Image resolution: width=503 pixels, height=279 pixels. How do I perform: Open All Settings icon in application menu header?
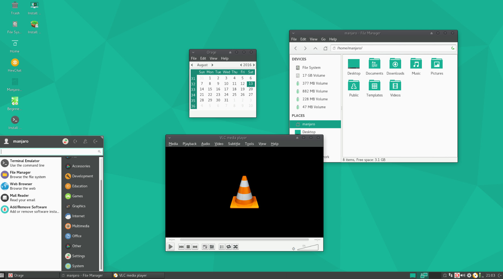65,141
